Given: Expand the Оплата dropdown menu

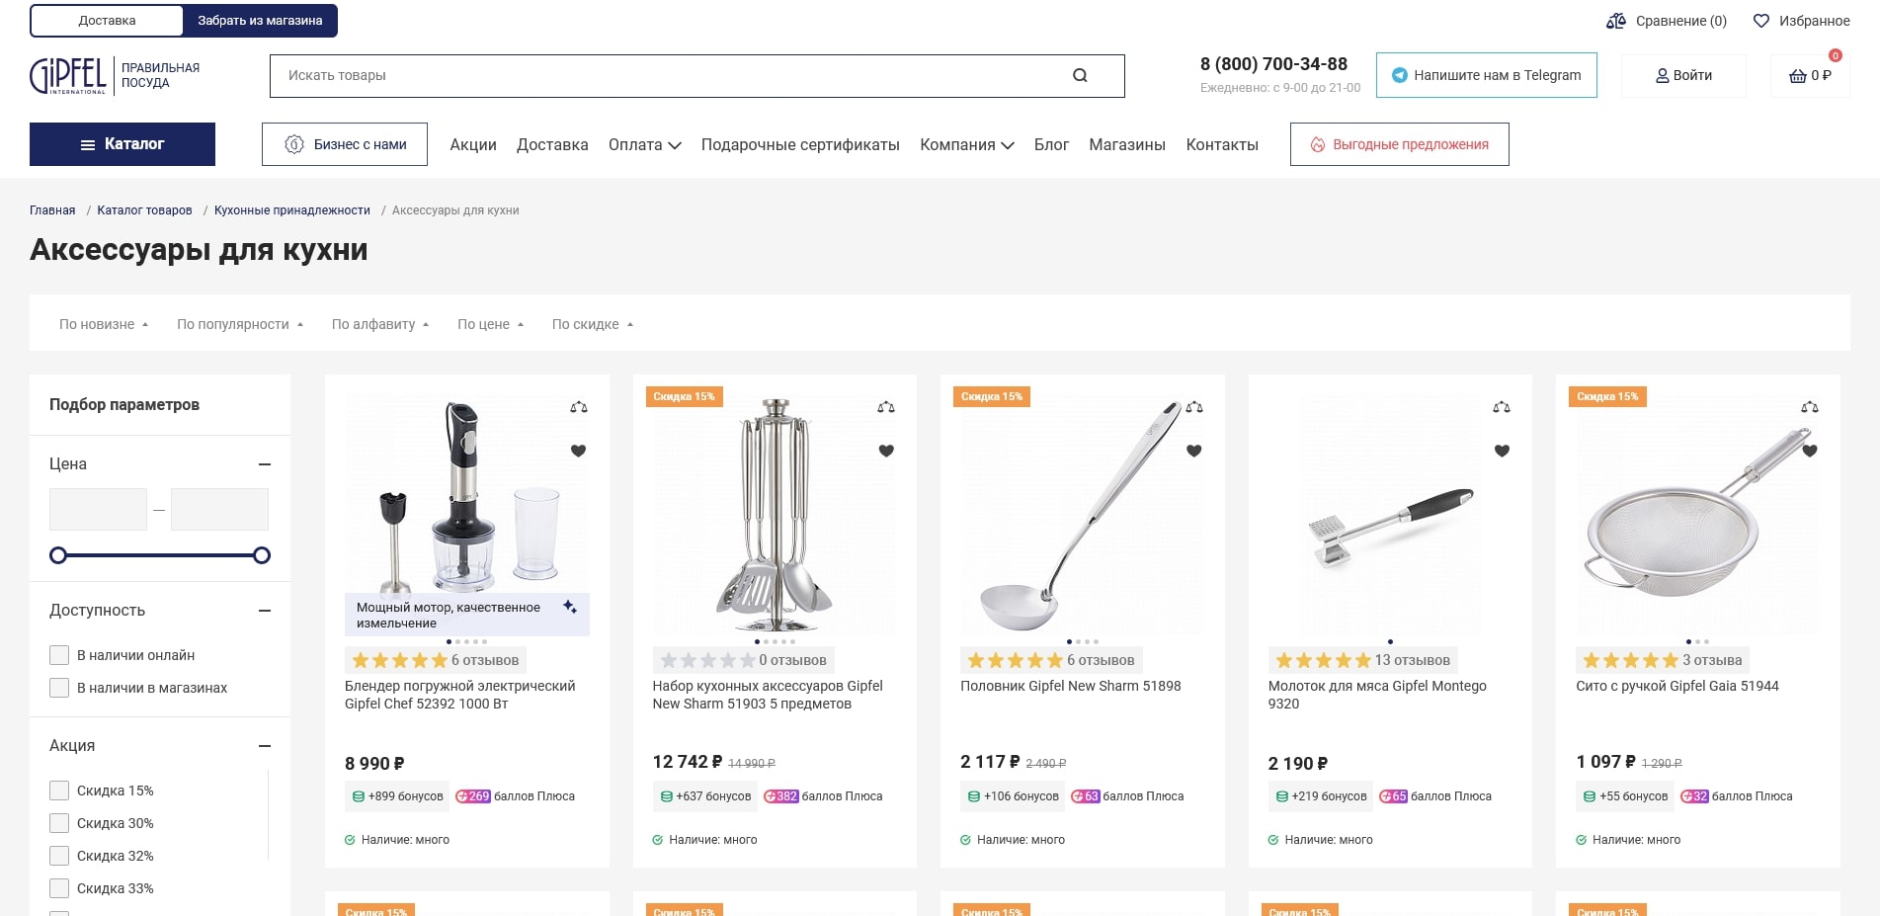Looking at the screenshot, I should tap(644, 144).
